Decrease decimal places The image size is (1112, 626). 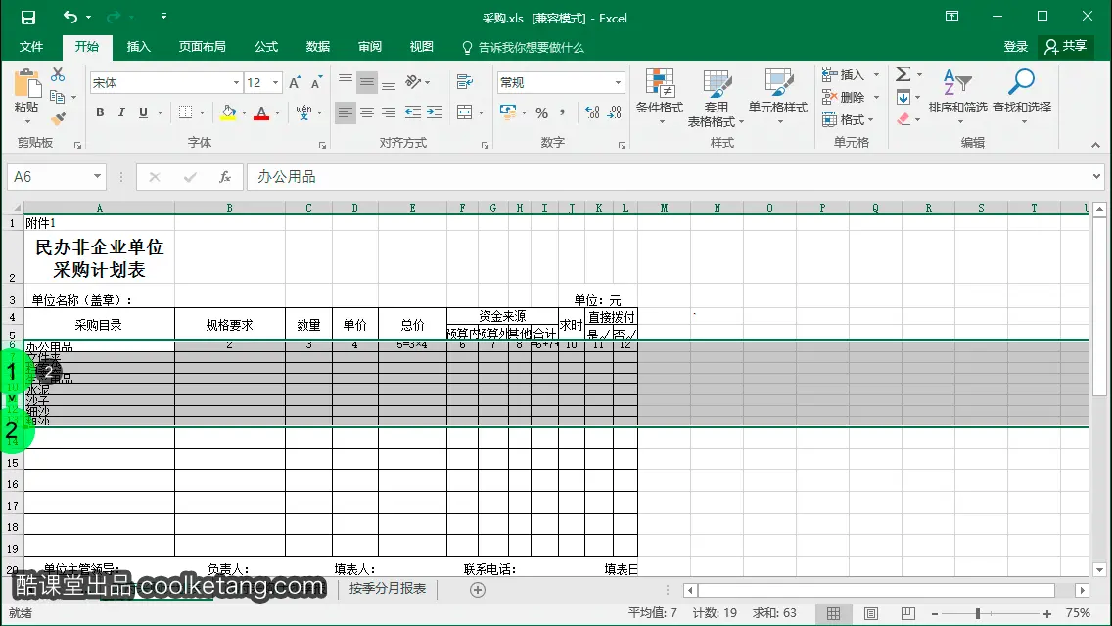pos(615,112)
